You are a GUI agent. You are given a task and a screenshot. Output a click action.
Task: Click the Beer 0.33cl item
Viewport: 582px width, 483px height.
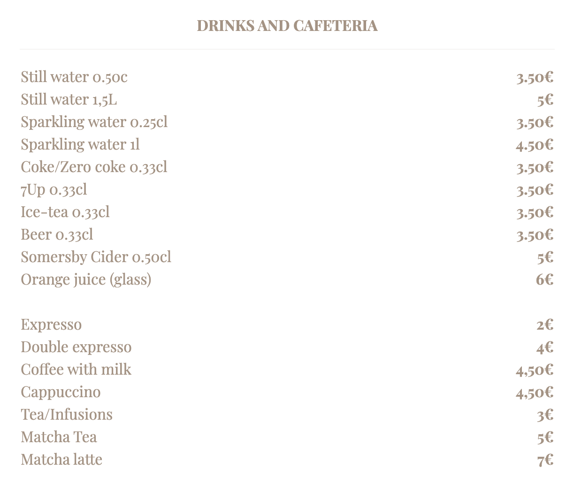pos(57,234)
